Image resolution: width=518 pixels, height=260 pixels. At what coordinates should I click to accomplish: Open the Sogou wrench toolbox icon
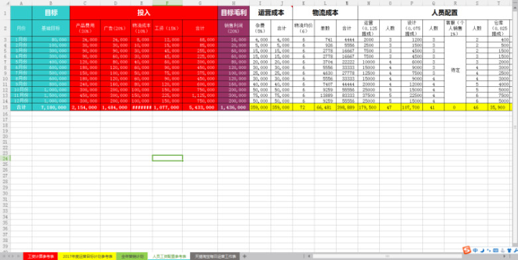516,251
